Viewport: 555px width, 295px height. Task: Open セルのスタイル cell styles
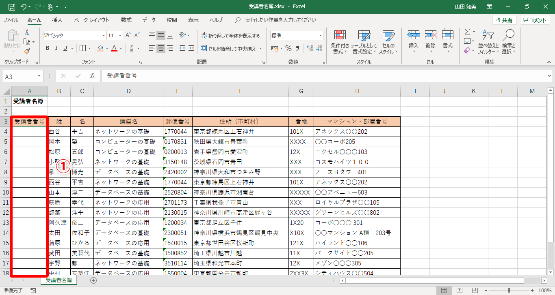388,42
